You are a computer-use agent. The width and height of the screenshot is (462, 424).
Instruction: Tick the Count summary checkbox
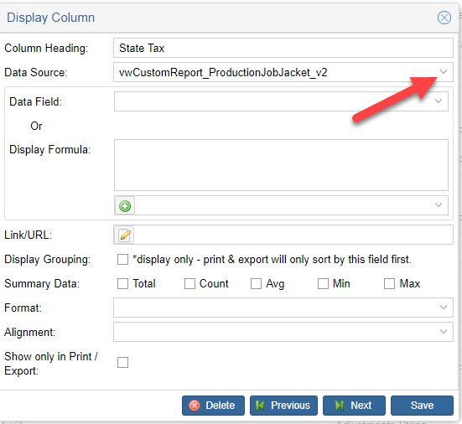point(189,284)
